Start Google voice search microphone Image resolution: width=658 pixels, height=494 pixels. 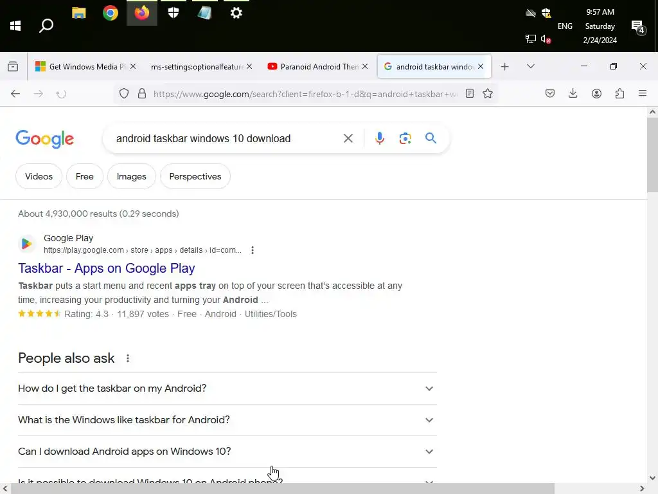pos(379,138)
